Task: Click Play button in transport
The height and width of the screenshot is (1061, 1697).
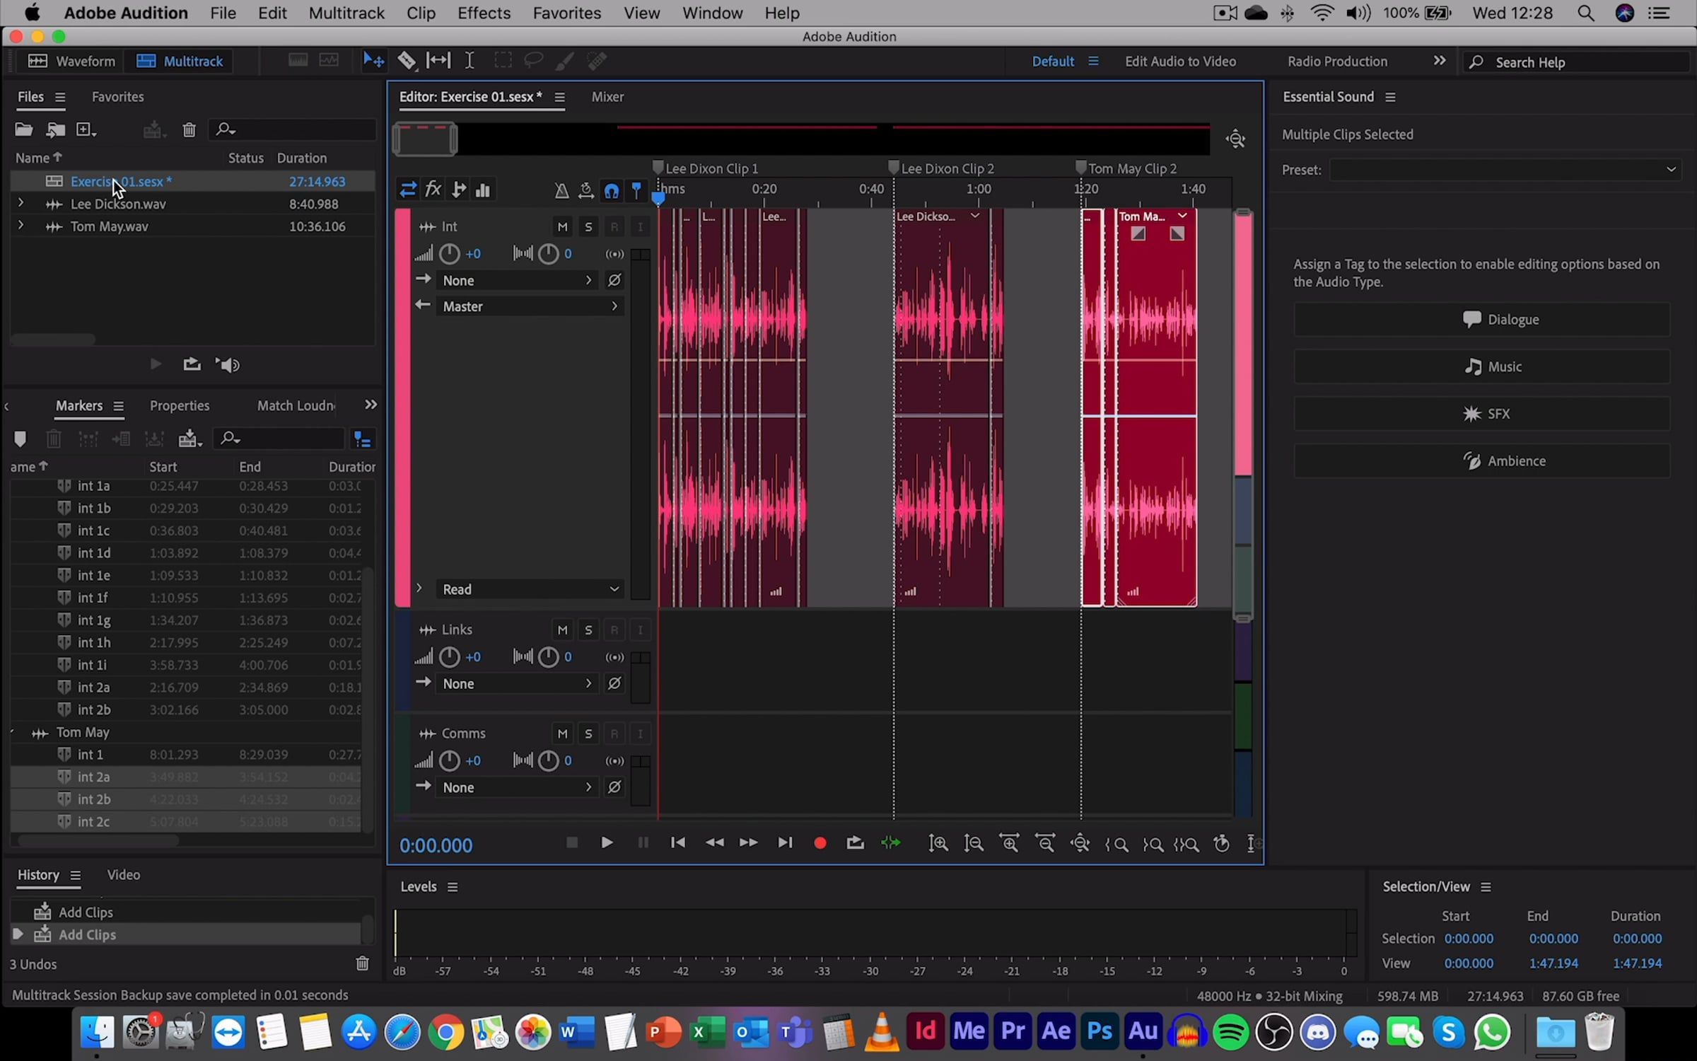Action: point(606,843)
